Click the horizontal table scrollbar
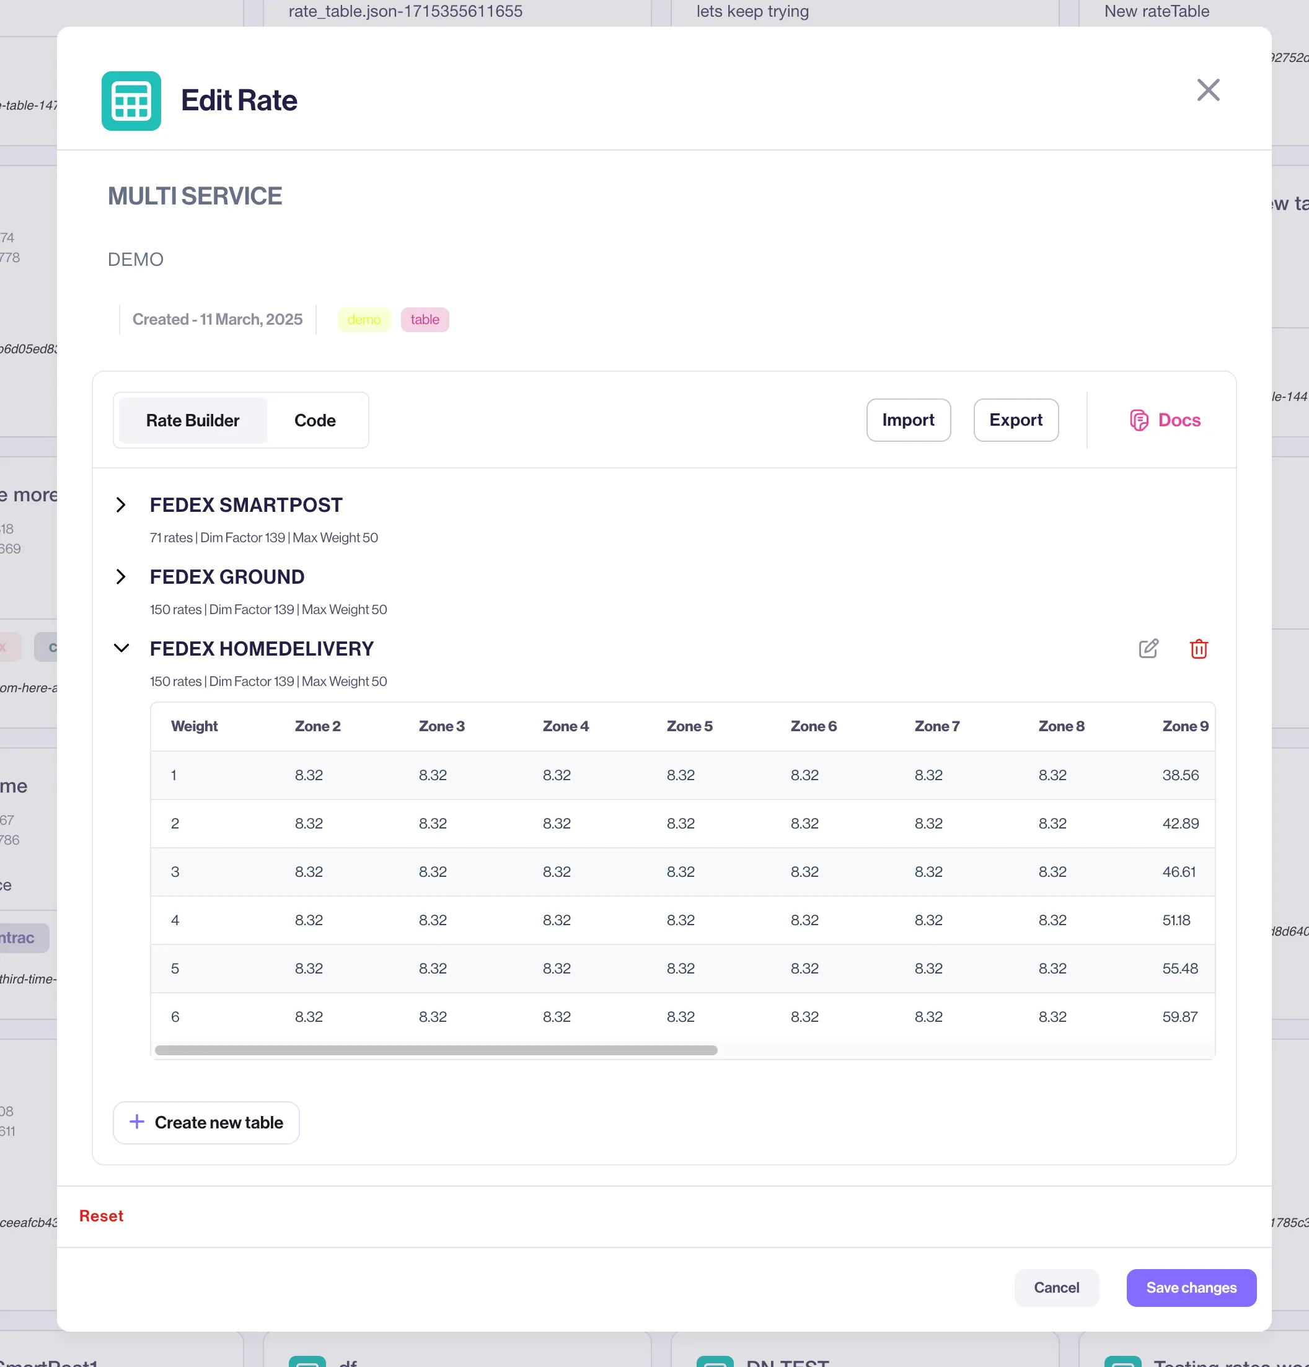 tap(436, 1050)
